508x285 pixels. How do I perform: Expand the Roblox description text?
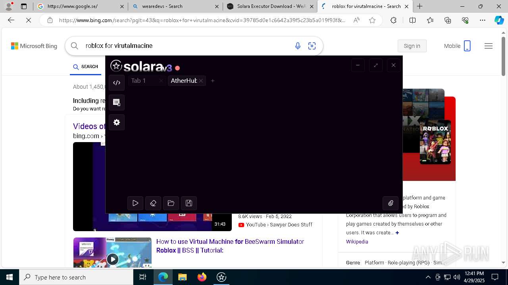click(397, 233)
